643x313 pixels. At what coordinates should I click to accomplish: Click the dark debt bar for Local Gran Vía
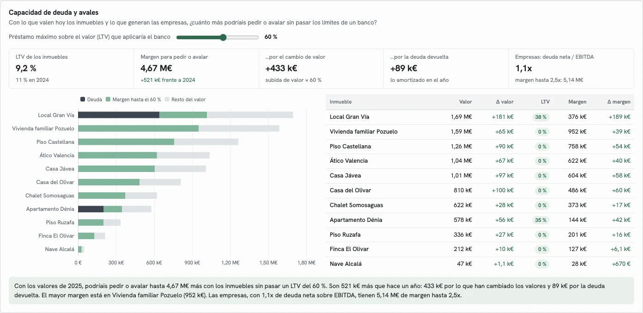(x=119, y=115)
